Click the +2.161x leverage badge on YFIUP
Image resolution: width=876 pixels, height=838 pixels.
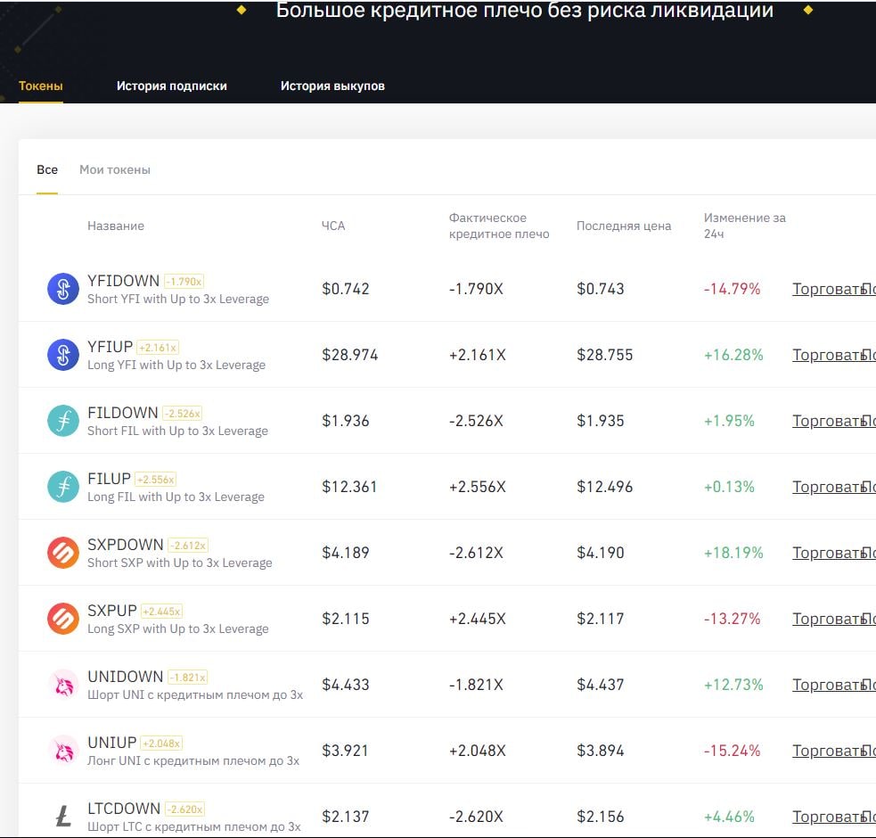158,347
